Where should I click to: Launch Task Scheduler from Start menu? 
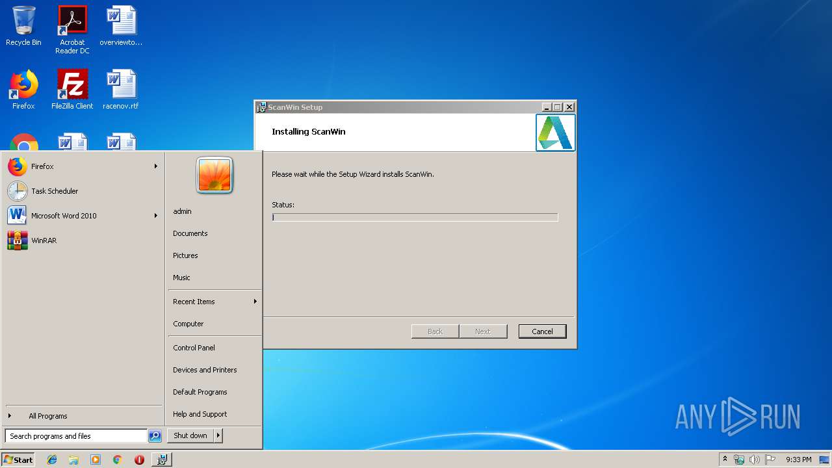(x=83, y=191)
